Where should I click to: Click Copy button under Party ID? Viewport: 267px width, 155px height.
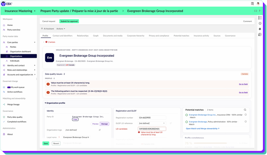click(75, 120)
